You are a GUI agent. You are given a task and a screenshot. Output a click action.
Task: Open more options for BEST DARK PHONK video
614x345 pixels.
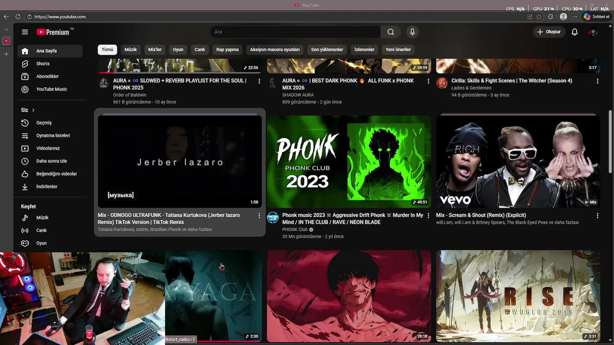pyautogui.click(x=428, y=81)
